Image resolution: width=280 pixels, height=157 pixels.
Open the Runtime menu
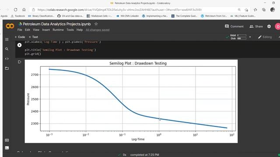(58, 30)
